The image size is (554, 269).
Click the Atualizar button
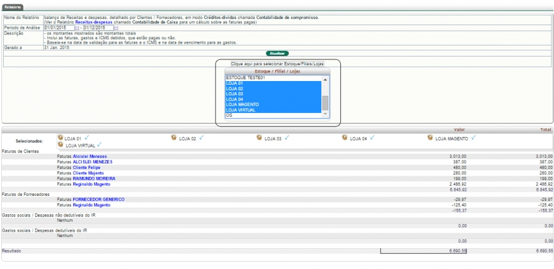[278, 53]
